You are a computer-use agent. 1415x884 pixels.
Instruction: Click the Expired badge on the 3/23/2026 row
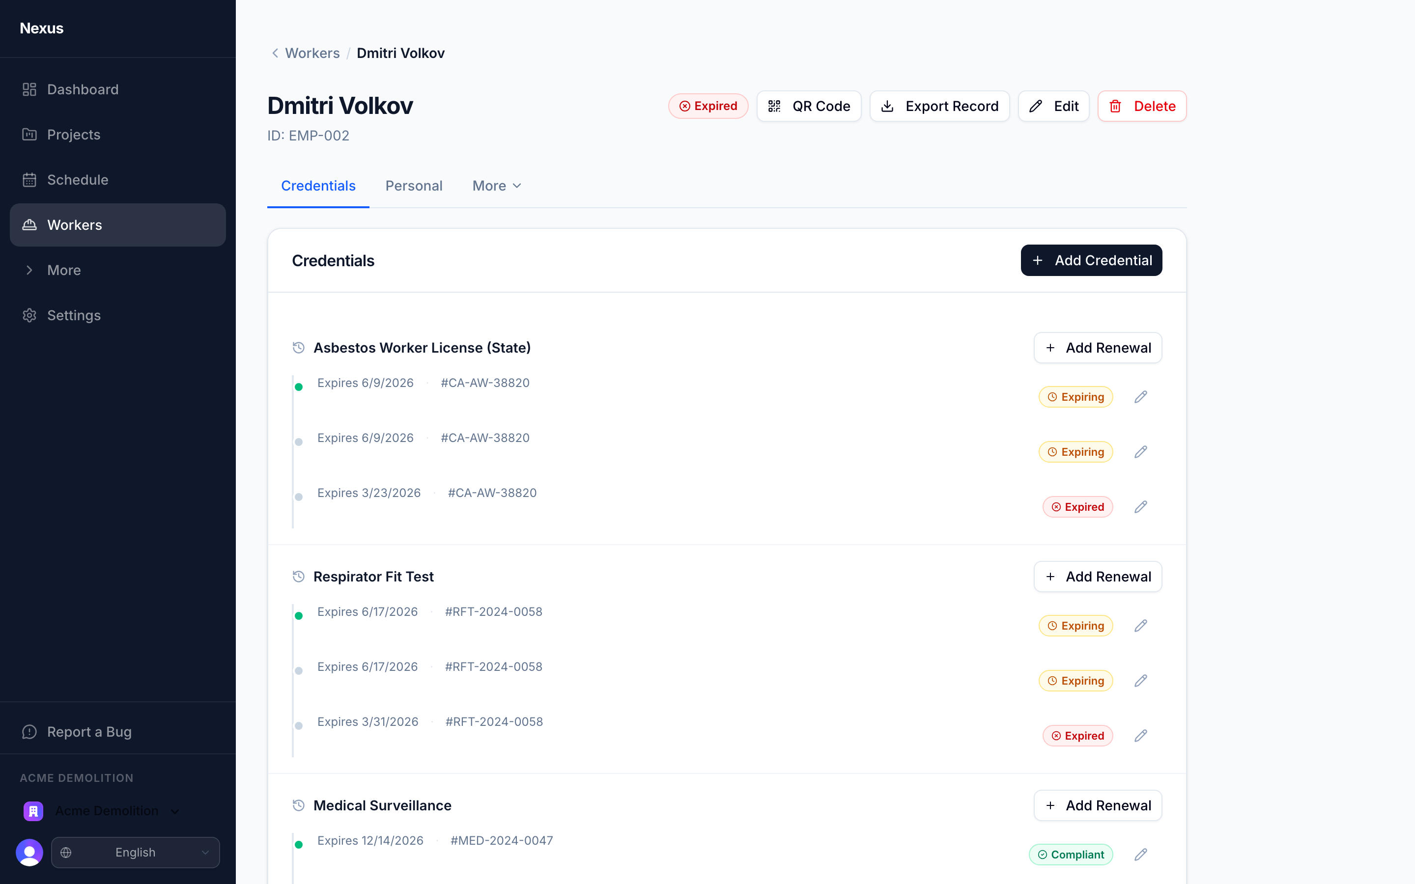click(1077, 507)
